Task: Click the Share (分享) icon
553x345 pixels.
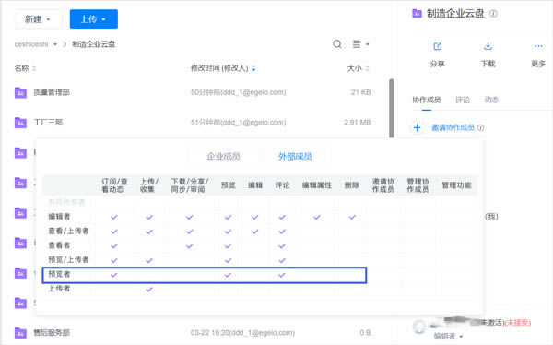Action: click(437, 46)
